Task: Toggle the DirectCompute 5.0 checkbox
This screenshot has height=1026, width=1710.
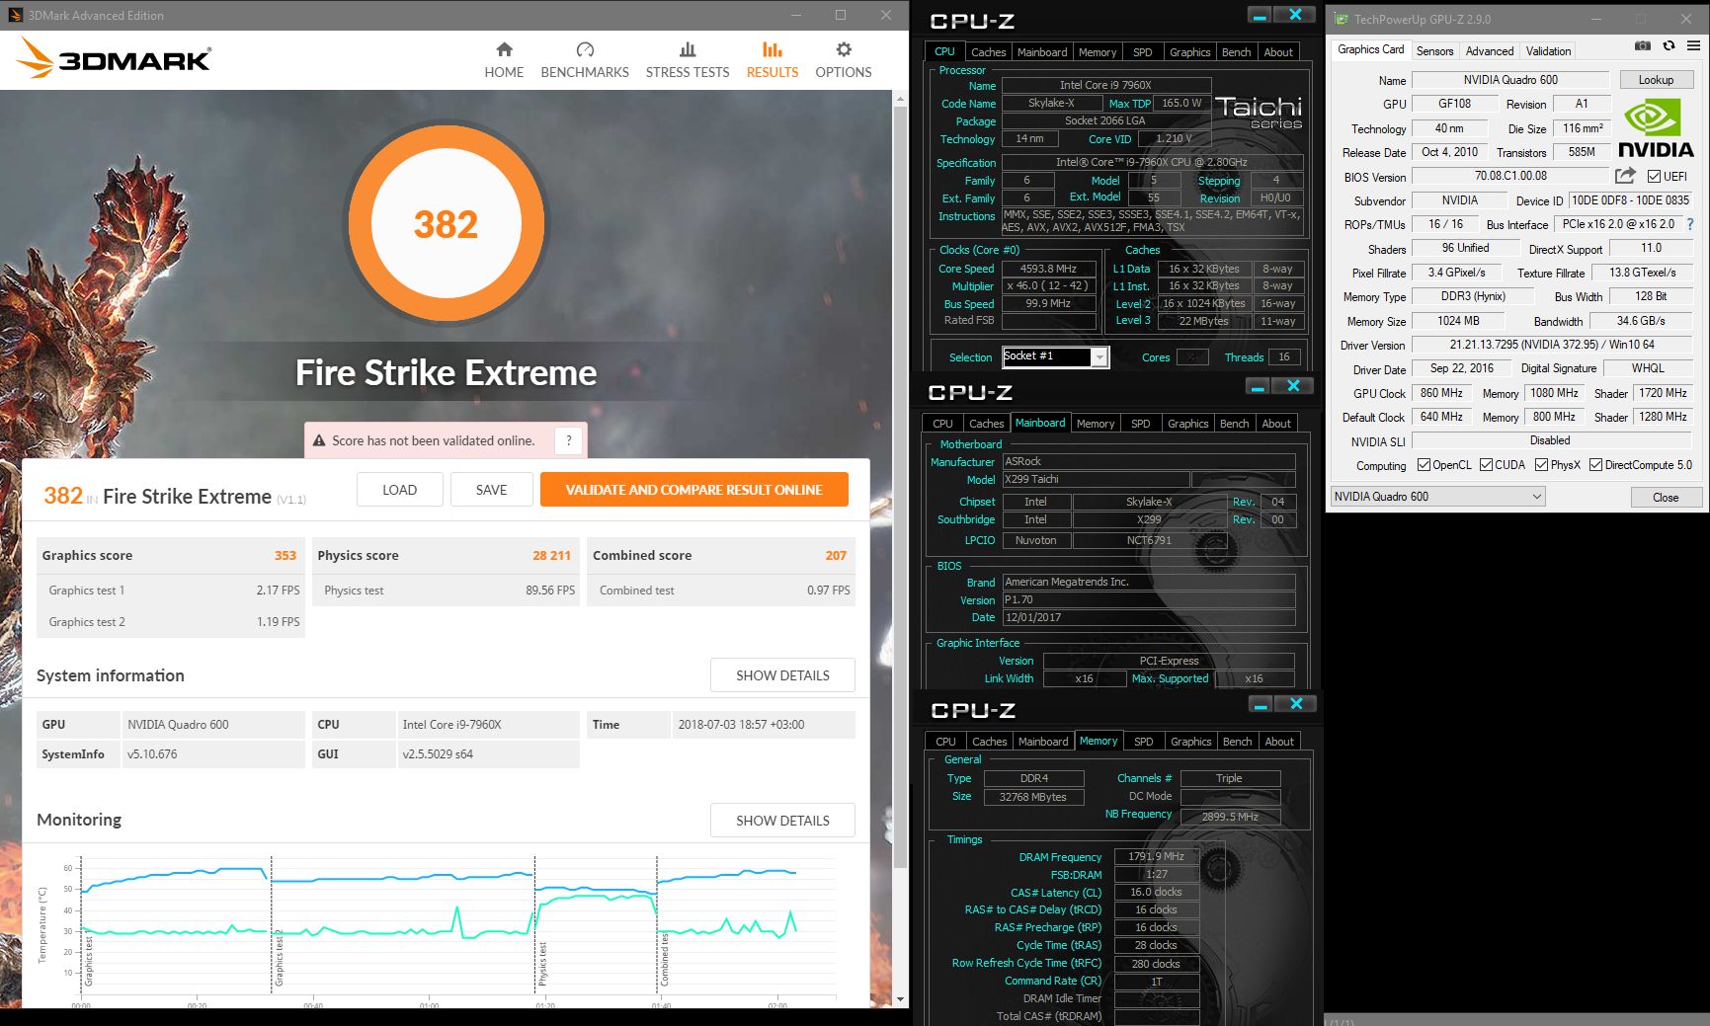Action: click(x=1595, y=465)
